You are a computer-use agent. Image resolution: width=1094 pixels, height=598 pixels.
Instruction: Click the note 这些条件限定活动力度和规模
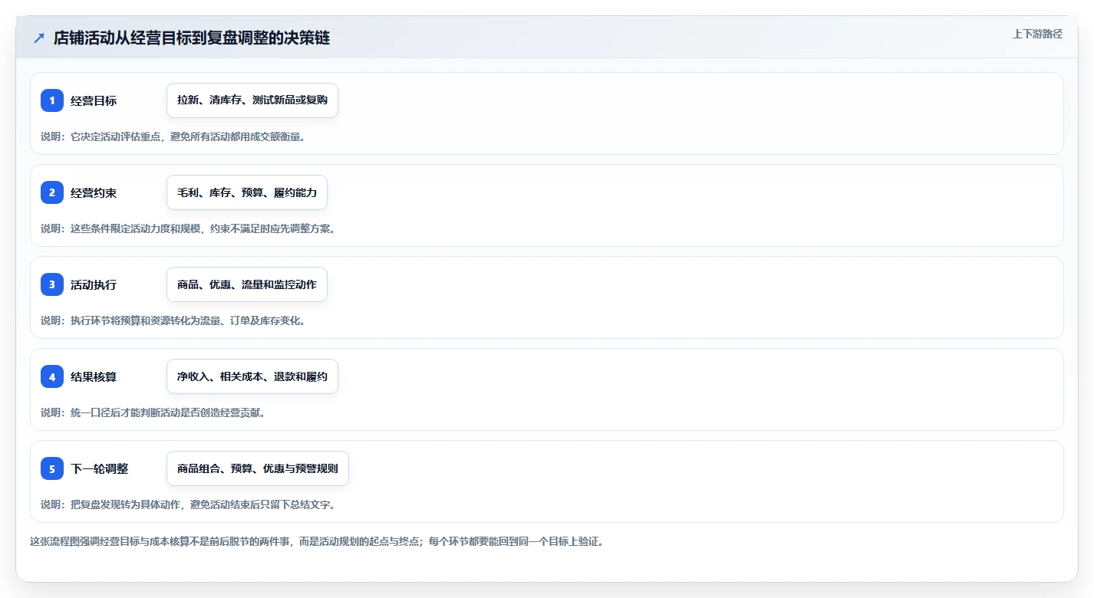[x=188, y=228]
